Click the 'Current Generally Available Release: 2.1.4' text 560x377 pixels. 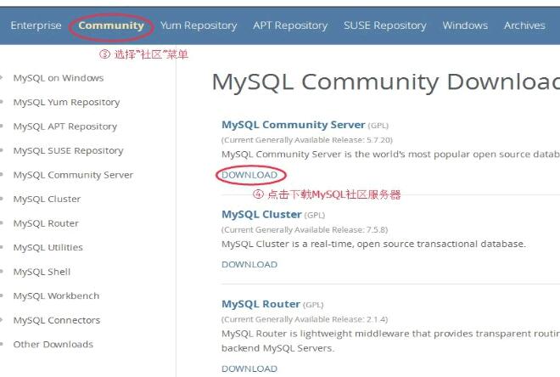(305, 319)
